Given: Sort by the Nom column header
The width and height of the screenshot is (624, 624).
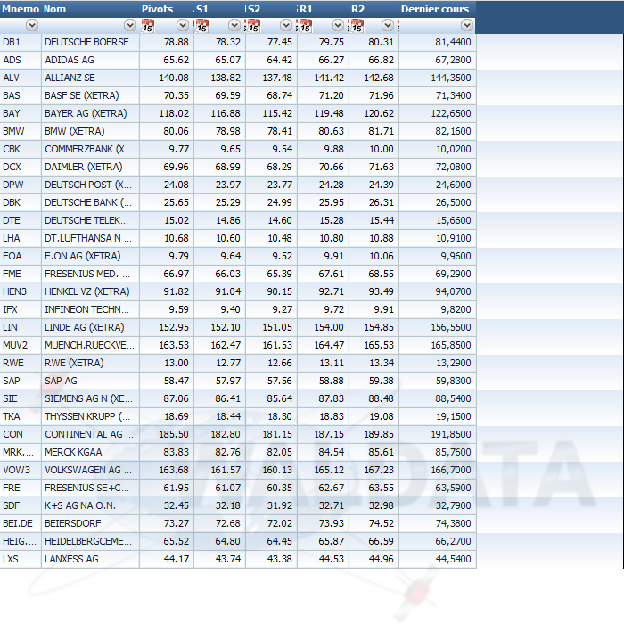Looking at the screenshot, I should pyautogui.click(x=90, y=9).
